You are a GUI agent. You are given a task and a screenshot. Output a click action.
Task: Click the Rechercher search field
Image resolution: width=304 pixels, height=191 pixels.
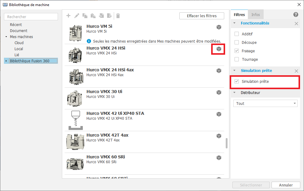pyautogui.click(x=31, y=17)
